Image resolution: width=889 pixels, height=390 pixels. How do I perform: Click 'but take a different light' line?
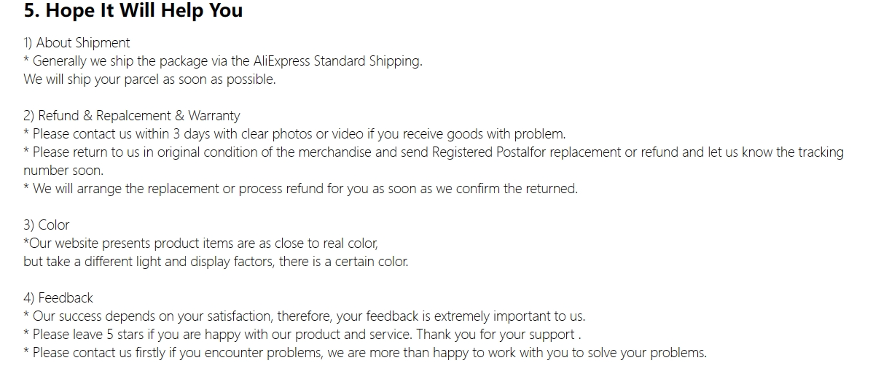pyautogui.click(x=216, y=262)
